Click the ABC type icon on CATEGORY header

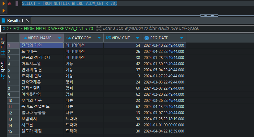(68, 38)
